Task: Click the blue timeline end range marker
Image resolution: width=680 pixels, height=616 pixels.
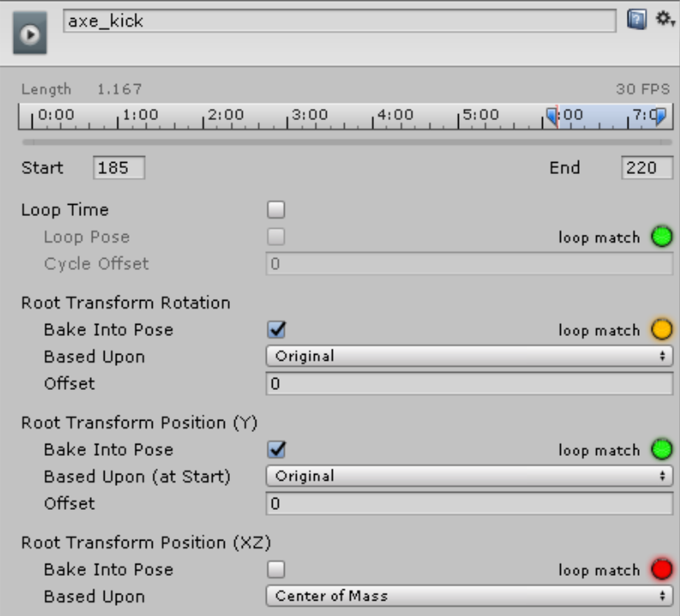Action: 660,116
